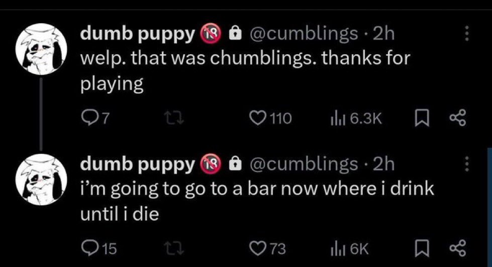
Task: Like the tweet with 110 likes
Action: pos(257,118)
